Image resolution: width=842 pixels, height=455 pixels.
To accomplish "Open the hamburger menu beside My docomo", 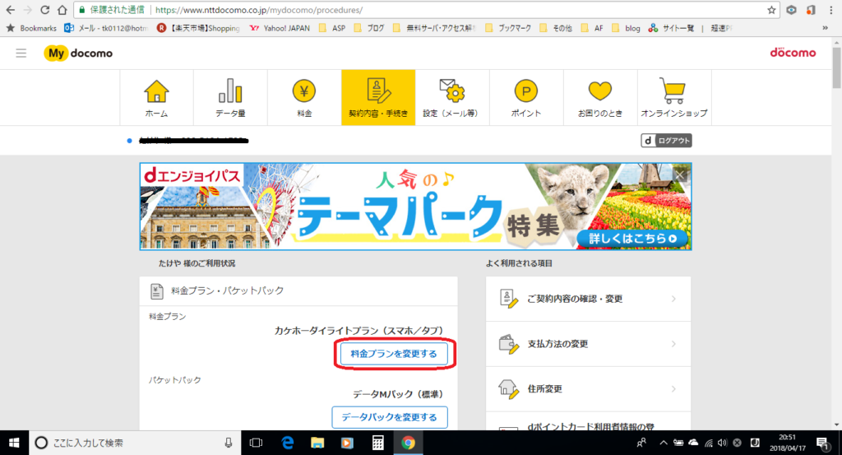I will [21, 53].
